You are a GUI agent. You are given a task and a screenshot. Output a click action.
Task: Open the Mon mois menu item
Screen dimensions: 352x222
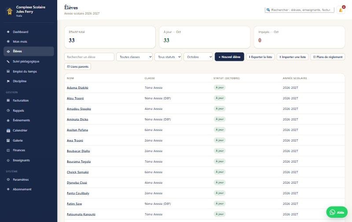point(29,41)
